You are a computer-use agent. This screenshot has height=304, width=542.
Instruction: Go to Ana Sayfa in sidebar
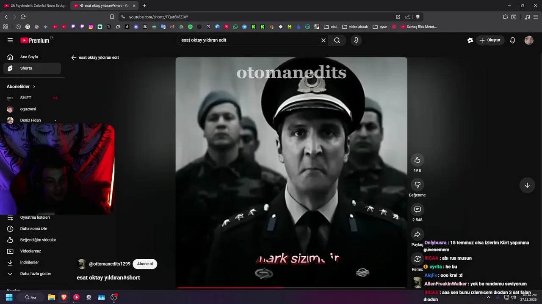[x=32, y=57]
